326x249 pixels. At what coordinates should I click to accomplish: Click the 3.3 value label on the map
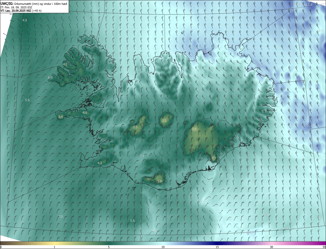(213, 158)
